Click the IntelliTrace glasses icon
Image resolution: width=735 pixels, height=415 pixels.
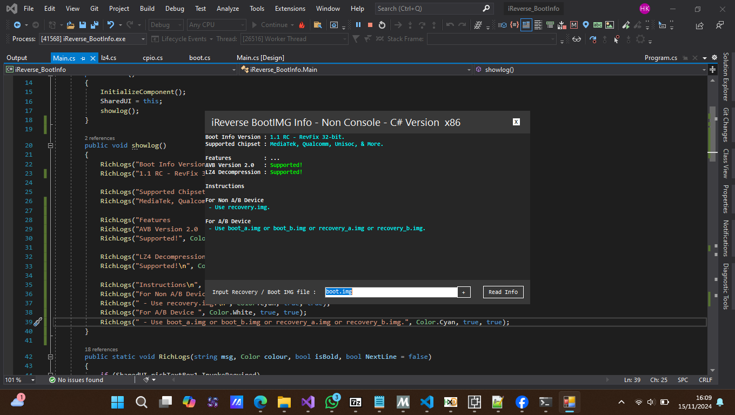click(x=577, y=39)
